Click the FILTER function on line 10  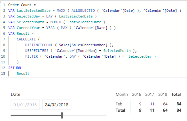pos(31,56)
